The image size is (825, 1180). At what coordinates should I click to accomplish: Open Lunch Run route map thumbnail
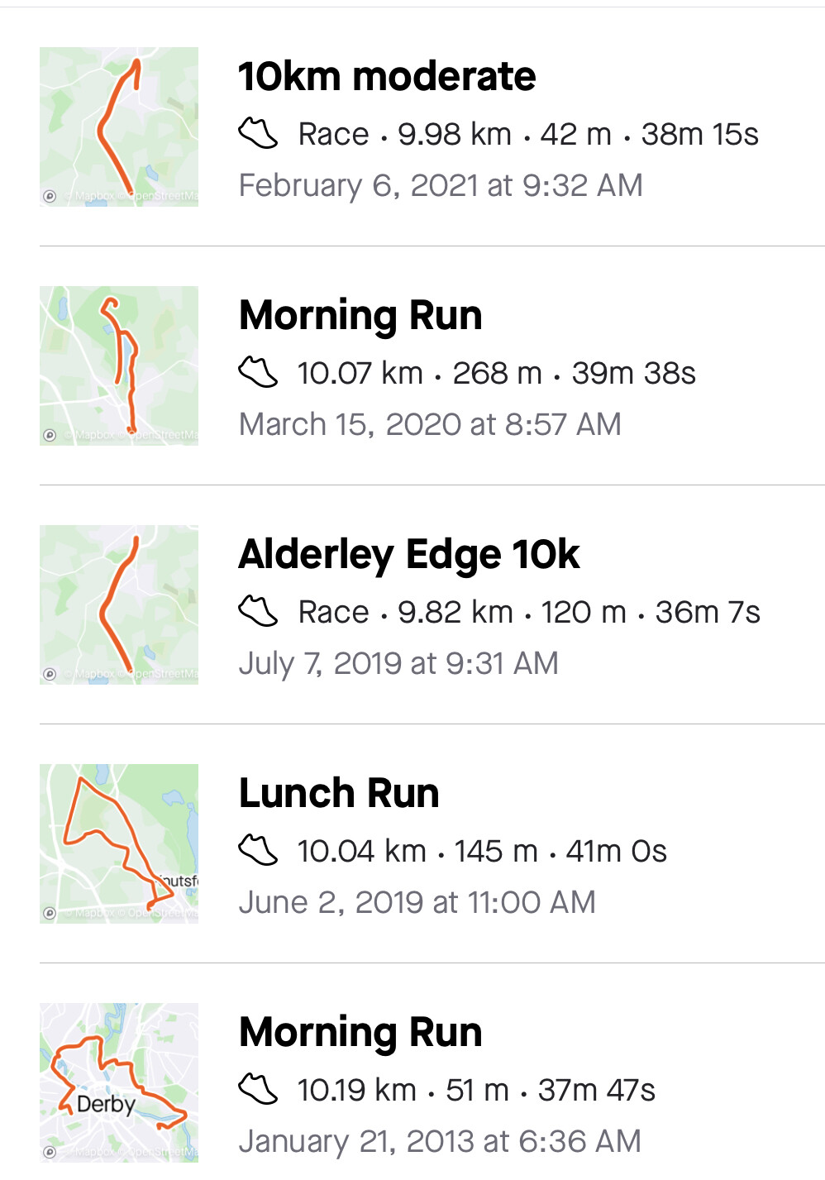[x=119, y=843]
